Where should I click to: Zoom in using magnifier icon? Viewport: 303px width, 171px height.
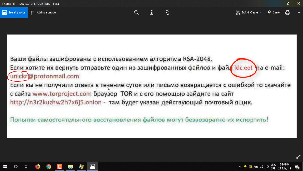(136, 12)
